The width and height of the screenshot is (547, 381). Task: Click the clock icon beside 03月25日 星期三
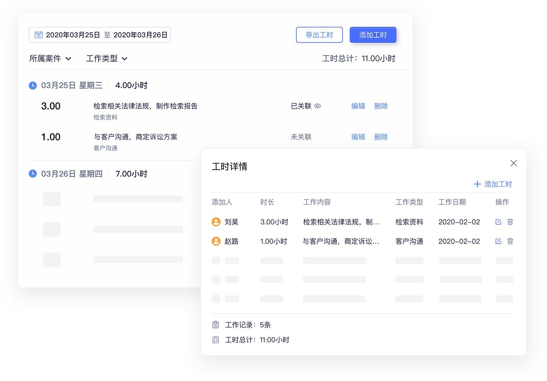[33, 85]
